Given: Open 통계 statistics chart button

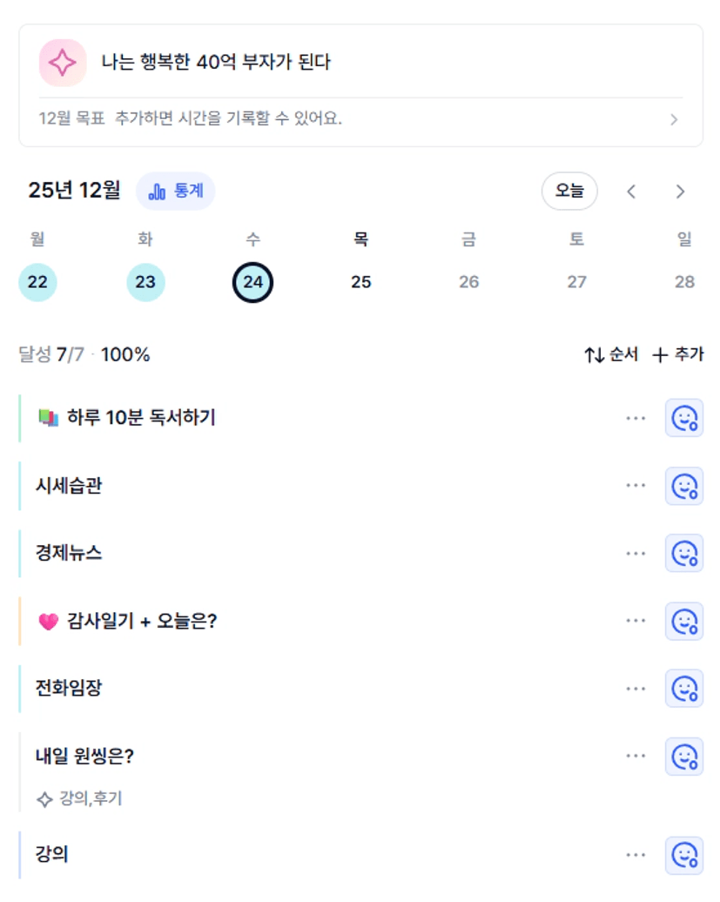Looking at the screenshot, I should pyautogui.click(x=175, y=192).
